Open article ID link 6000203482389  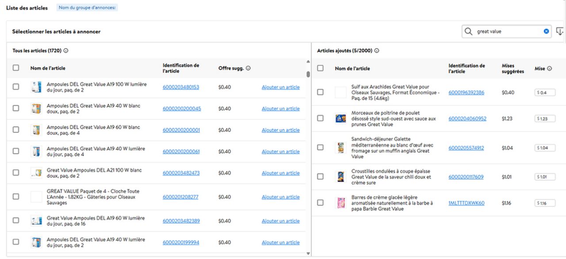tap(181, 221)
